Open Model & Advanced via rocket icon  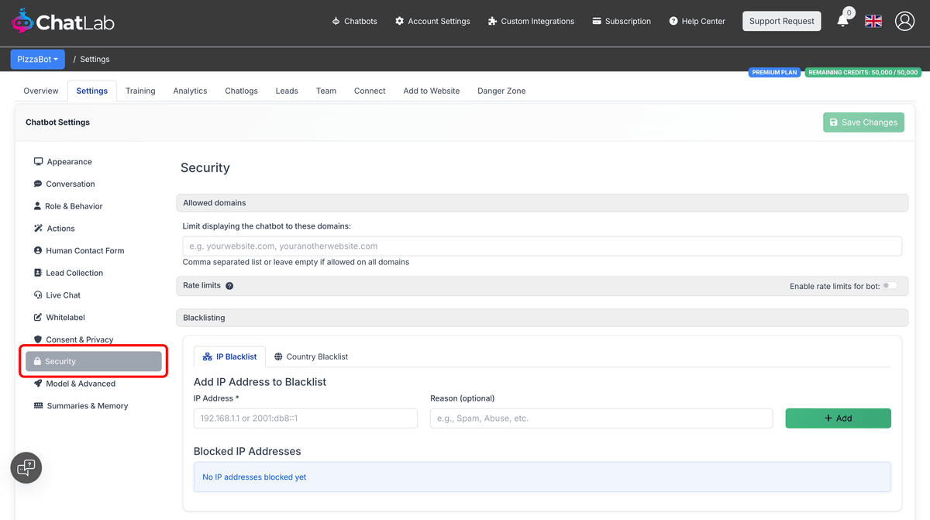pos(39,384)
